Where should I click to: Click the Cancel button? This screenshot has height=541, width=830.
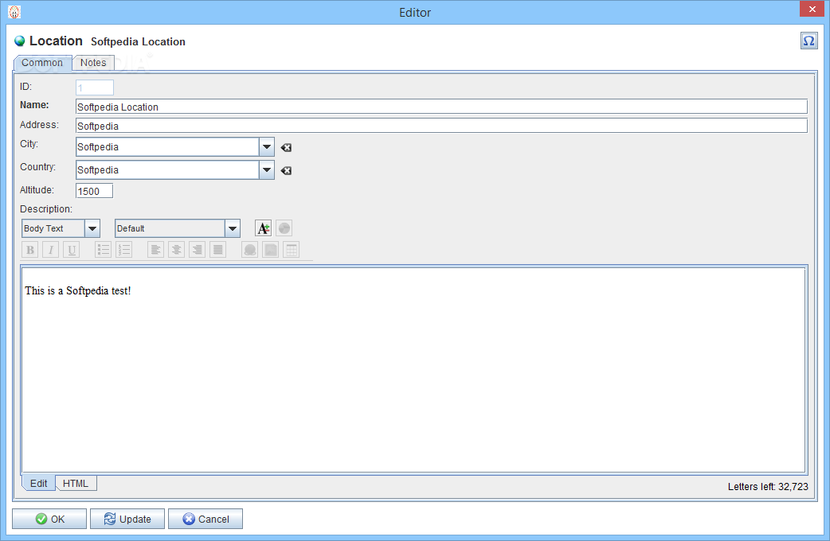(206, 519)
